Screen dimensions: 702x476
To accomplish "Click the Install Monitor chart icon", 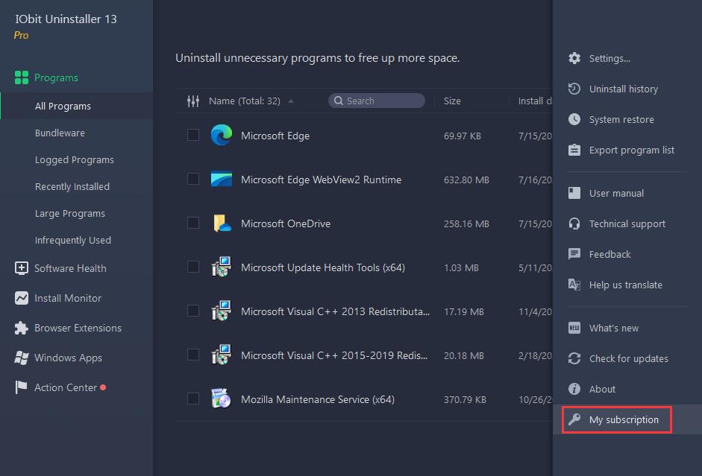I will click(x=22, y=298).
